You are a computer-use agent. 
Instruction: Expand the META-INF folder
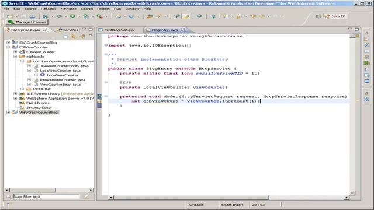(22, 89)
